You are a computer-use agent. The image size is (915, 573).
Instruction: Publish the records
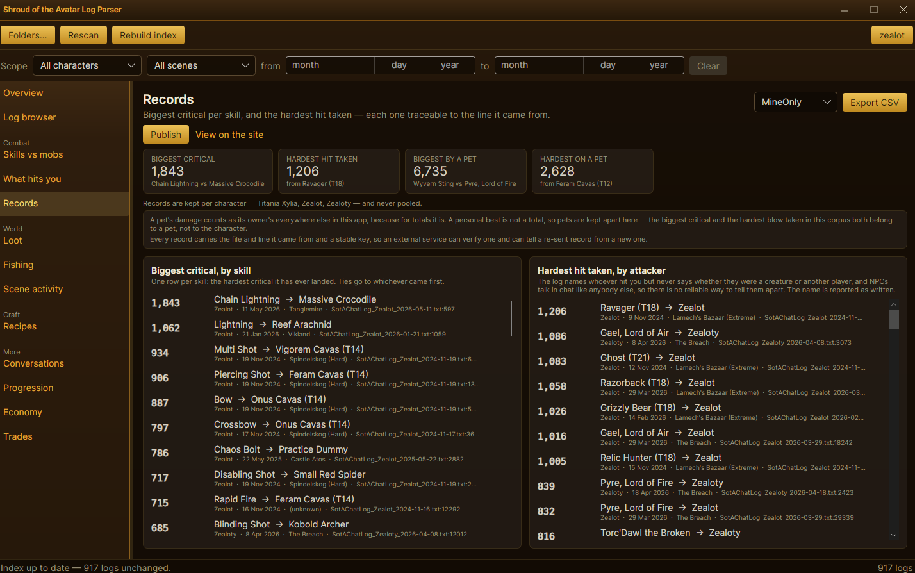[x=166, y=135]
